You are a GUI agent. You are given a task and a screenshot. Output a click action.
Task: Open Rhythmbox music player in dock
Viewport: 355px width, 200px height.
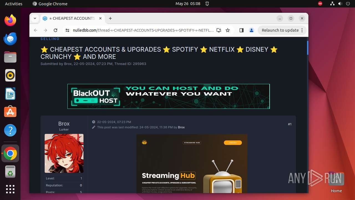coord(10,75)
